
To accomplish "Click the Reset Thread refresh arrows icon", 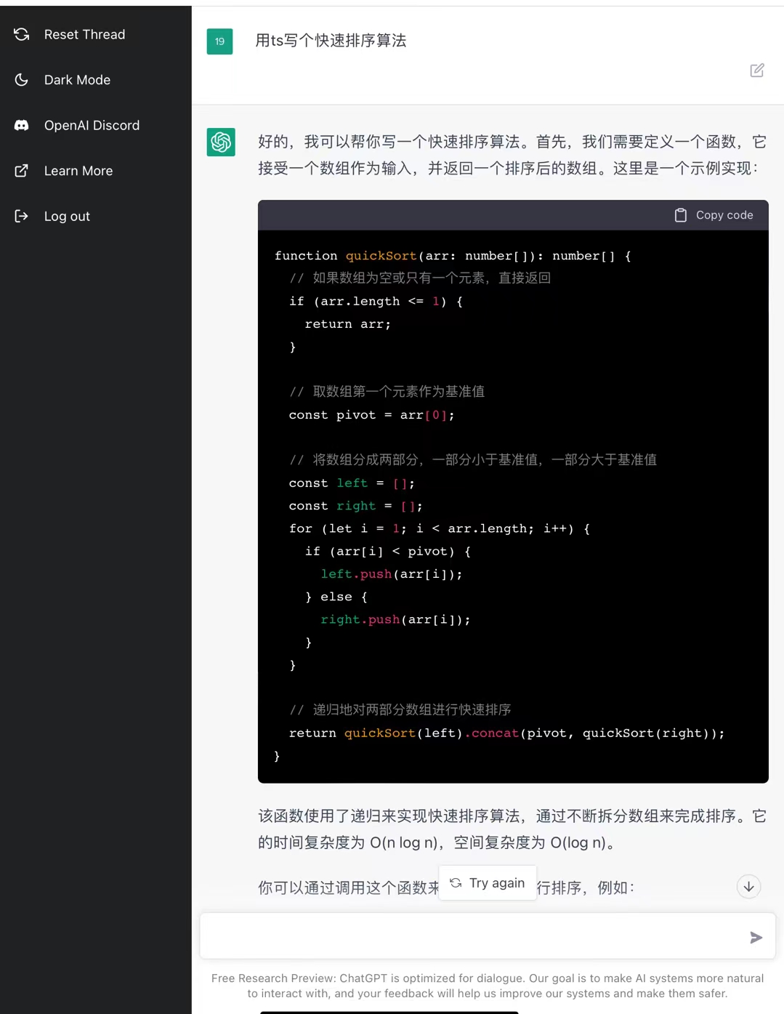I will [x=22, y=34].
